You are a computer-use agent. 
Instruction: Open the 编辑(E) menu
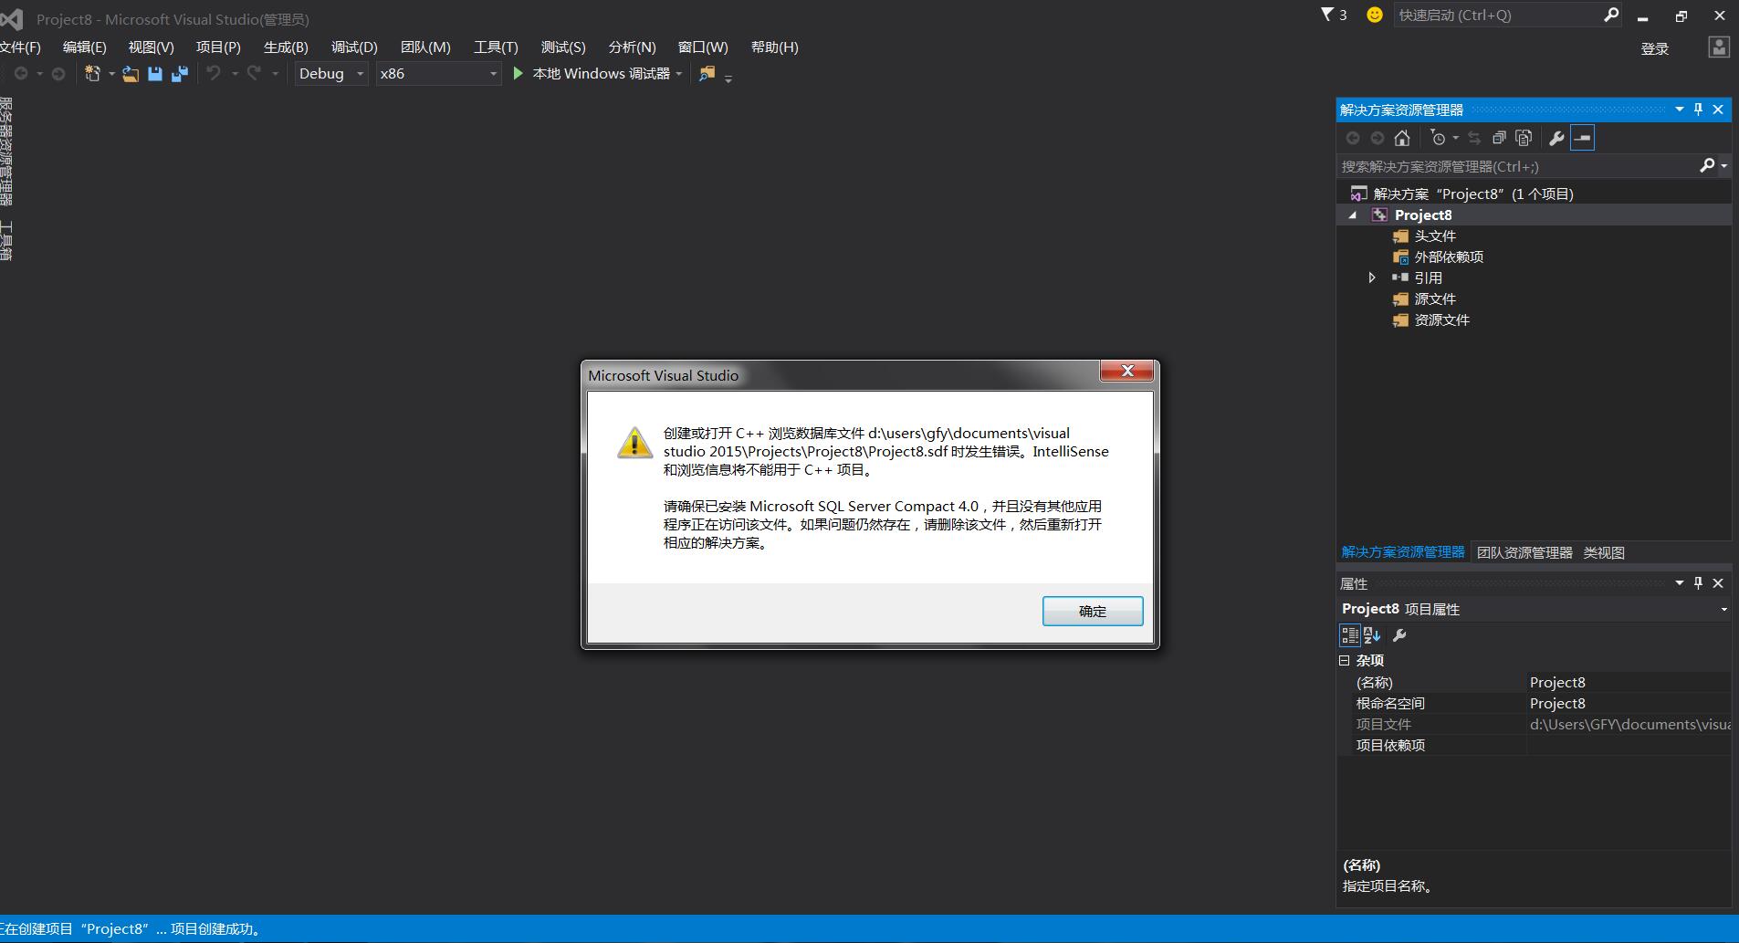pyautogui.click(x=85, y=47)
